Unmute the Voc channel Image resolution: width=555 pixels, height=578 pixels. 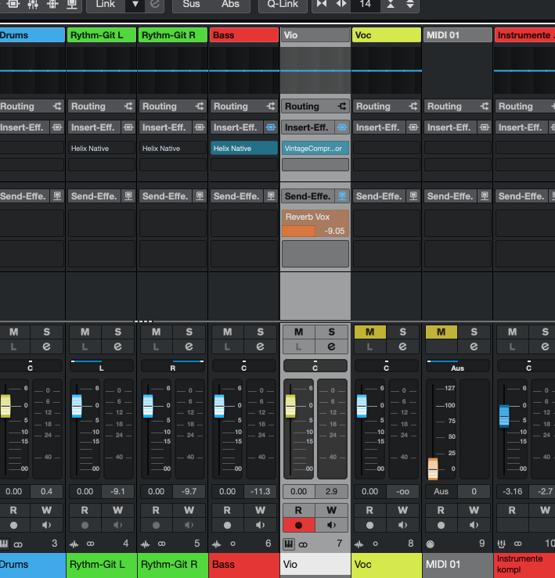(x=369, y=332)
